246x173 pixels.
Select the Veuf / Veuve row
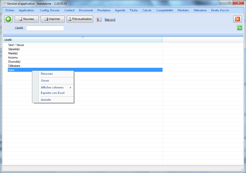[16, 45]
